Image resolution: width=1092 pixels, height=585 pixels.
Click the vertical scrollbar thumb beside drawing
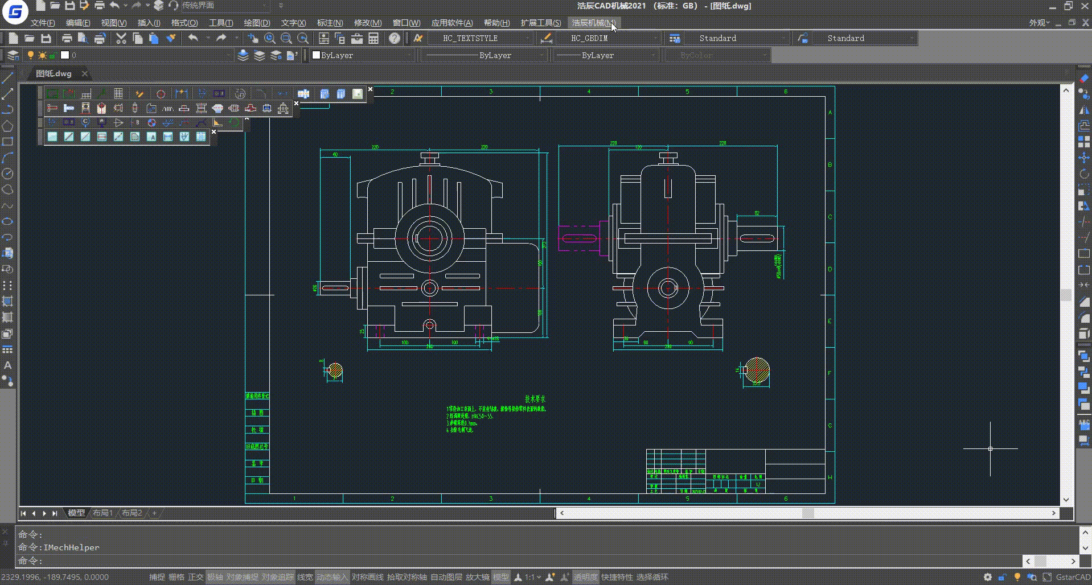[x=1066, y=295]
